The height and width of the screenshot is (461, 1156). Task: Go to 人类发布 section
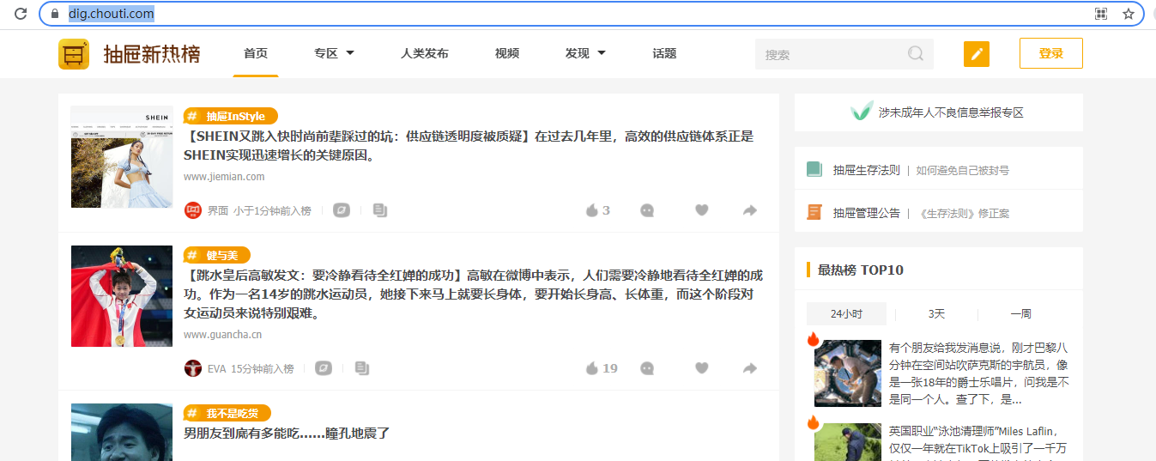(x=424, y=53)
